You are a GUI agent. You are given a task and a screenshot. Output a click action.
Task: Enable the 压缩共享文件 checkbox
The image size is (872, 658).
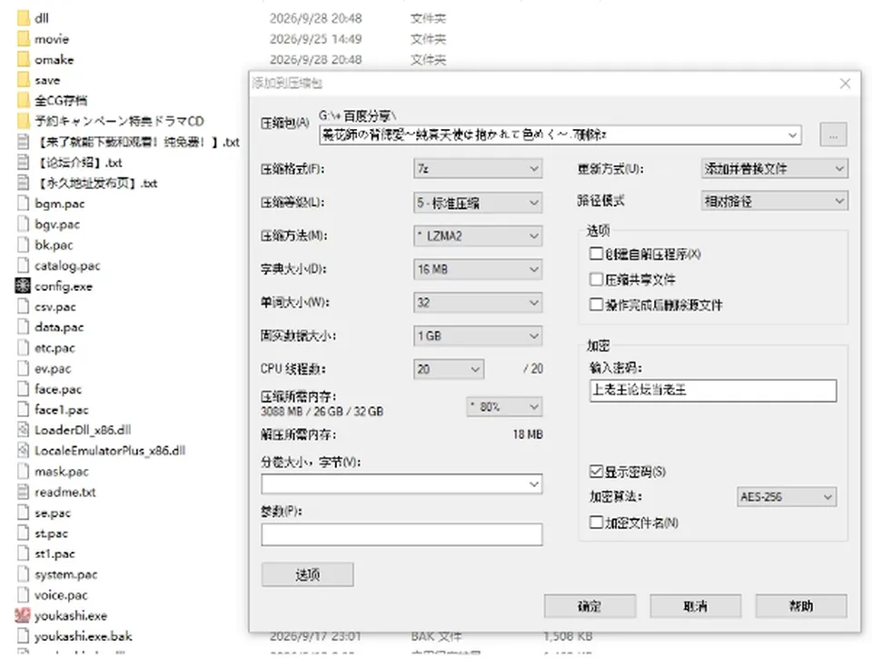click(x=596, y=279)
